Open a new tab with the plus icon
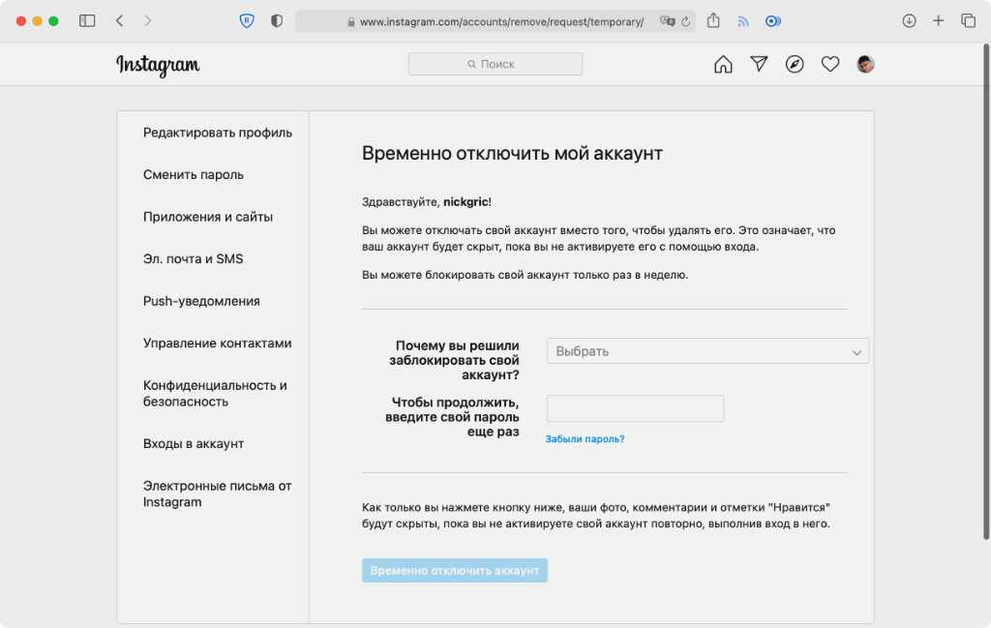 (938, 21)
